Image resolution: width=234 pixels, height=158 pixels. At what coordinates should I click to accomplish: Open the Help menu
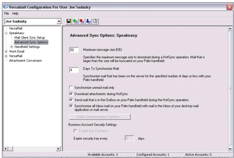[x=15, y=13]
